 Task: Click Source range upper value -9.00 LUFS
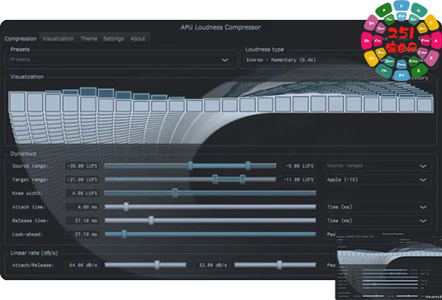click(x=299, y=166)
